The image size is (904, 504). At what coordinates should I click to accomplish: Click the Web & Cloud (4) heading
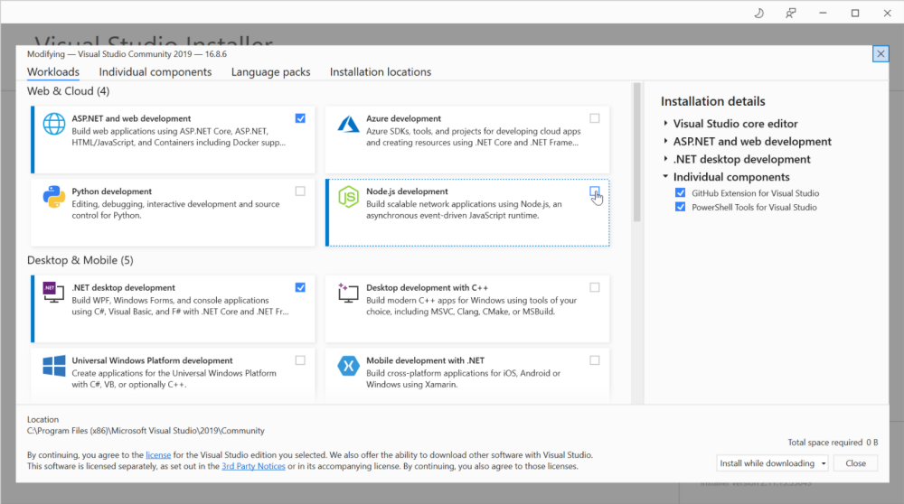point(68,91)
